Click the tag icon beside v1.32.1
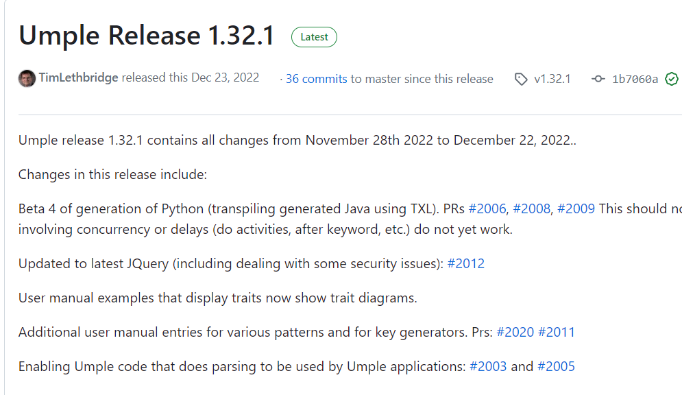Image resolution: width=682 pixels, height=395 pixels. tap(521, 79)
